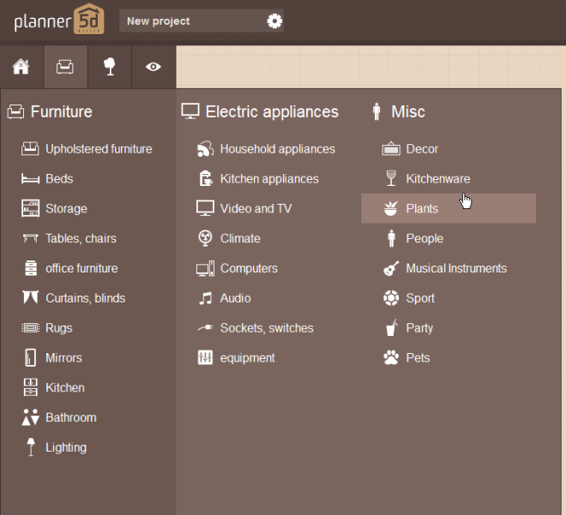The height and width of the screenshot is (515, 566).
Task: Click the Mirrors icon
Action: click(31, 358)
